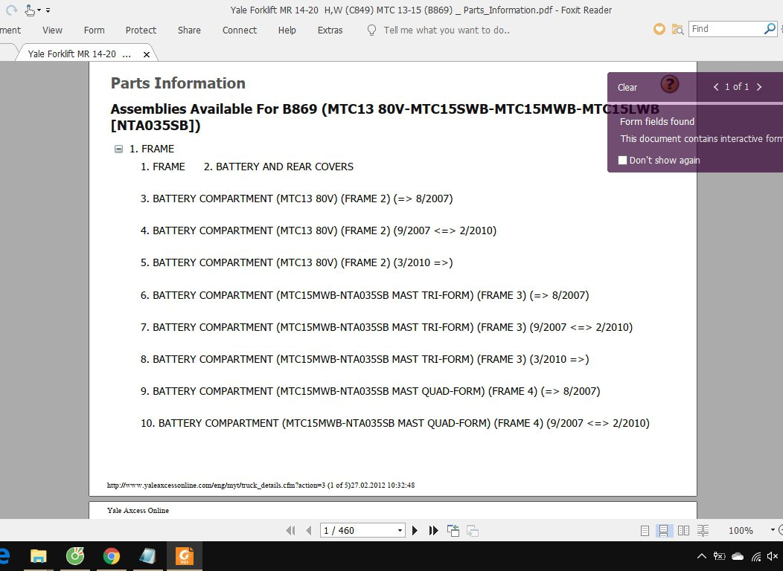Click the next view arrow icon
This screenshot has width=783, height=571.
(472, 530)
